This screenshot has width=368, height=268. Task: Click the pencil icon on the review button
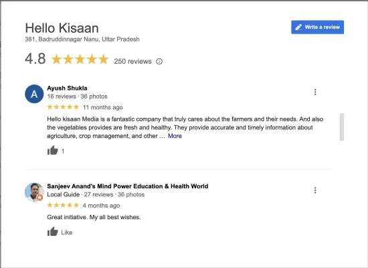298,27
